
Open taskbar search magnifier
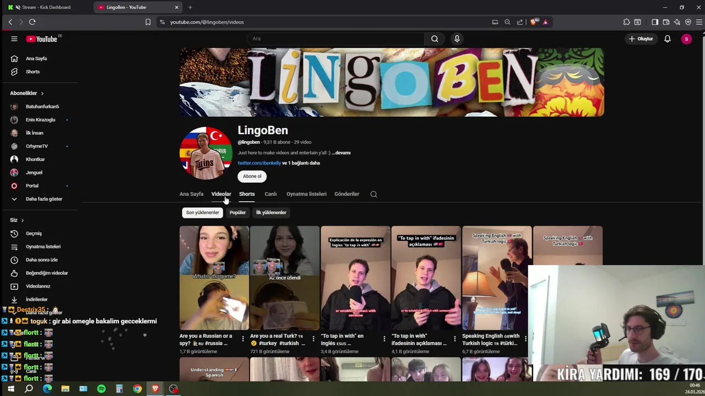29,389
